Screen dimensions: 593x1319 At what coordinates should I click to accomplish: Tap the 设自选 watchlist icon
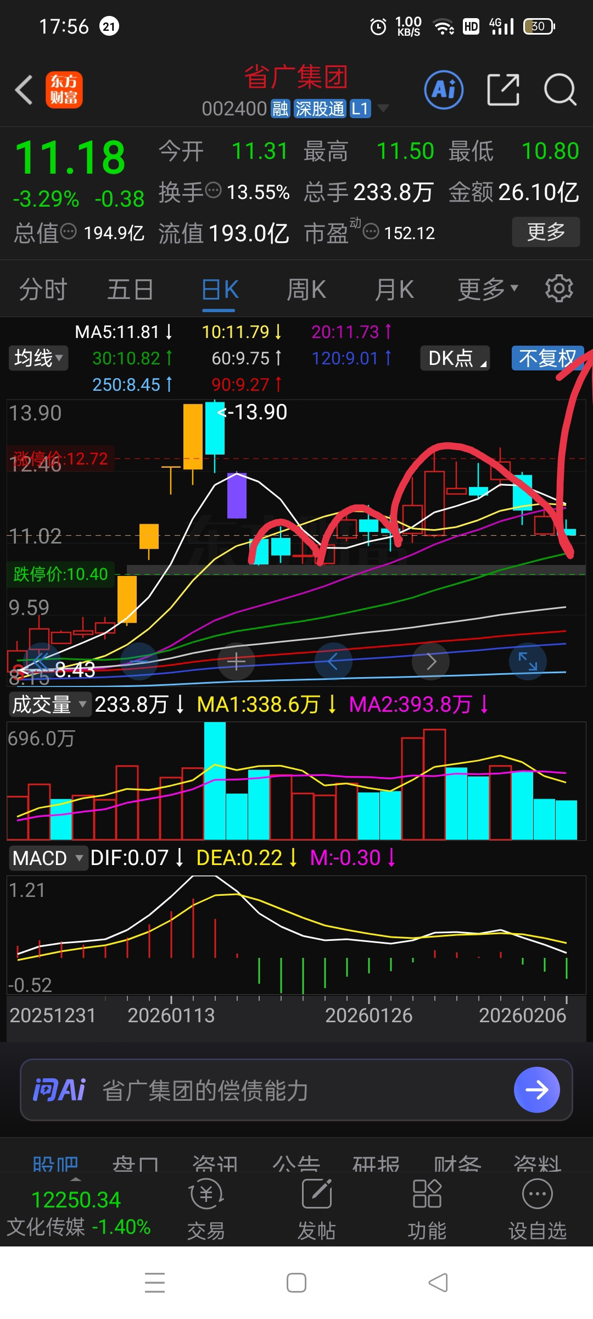(x=537, y=1210)
